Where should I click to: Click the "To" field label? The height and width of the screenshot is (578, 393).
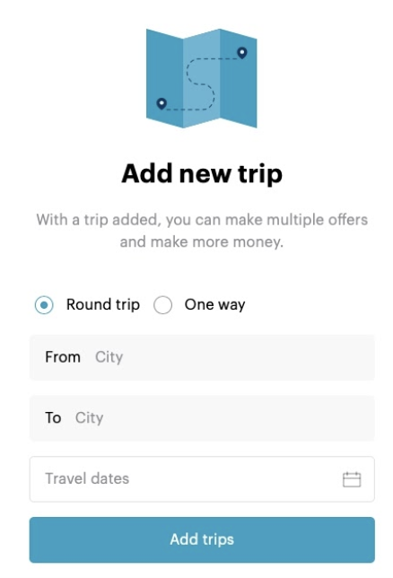pyautogui.click(x=53, y=418)
